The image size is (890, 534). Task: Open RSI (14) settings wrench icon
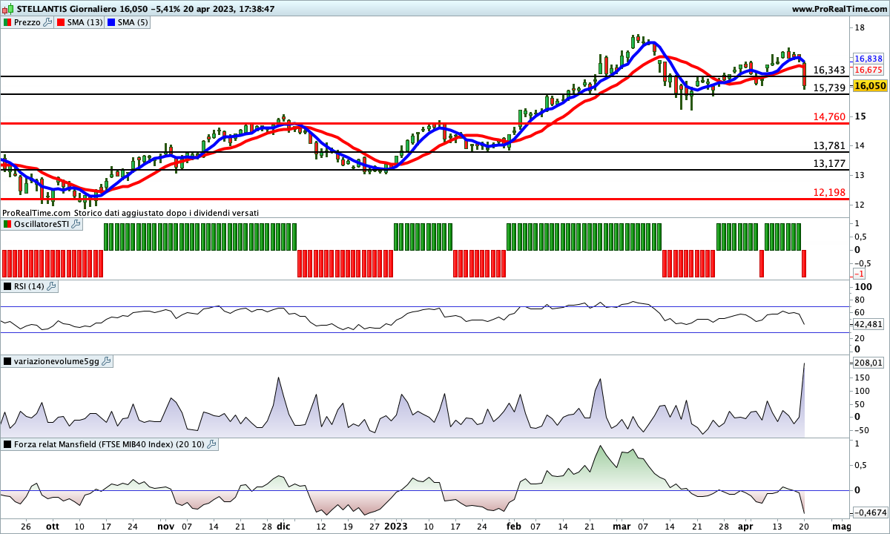pyautogui.click(x=51, y=286)
